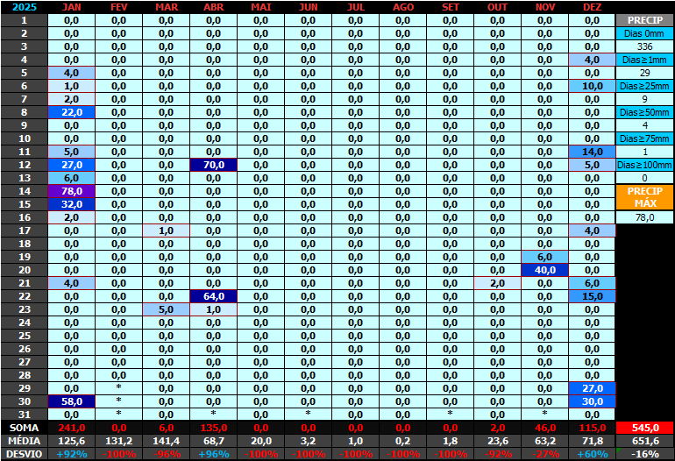Select the DEZ column header
The width and height of the screenshot is (675, 461).
pyautogui.click(x=592, y=7)
